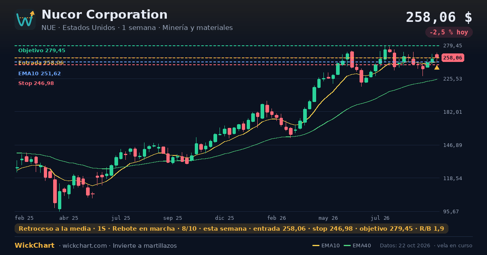Click the 279,45 axis value

tap(453, 46)
